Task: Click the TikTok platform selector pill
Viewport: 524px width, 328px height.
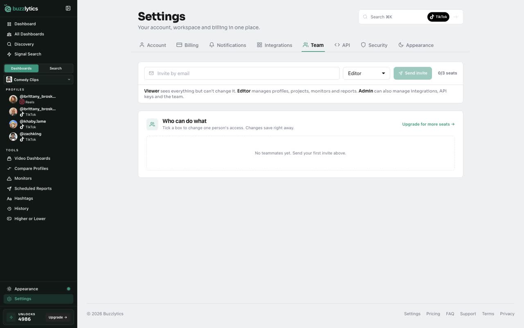Action: (x=438, y=17)
